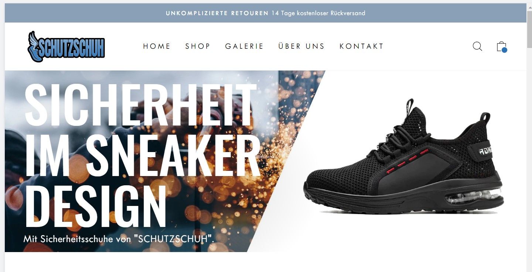Click the SICHERHEIT headline word
Screen dimensions: 532x272
pos(140,104)
